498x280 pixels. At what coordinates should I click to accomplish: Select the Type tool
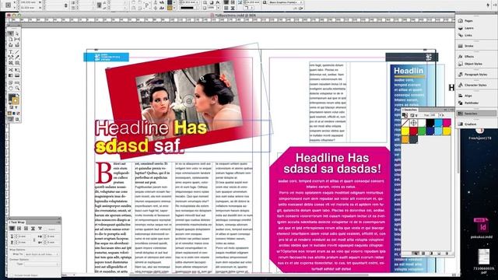click(10, 52)
